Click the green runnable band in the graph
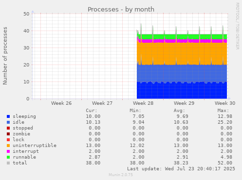The width and height of the screenshot is (242, 180). point(182,36)
